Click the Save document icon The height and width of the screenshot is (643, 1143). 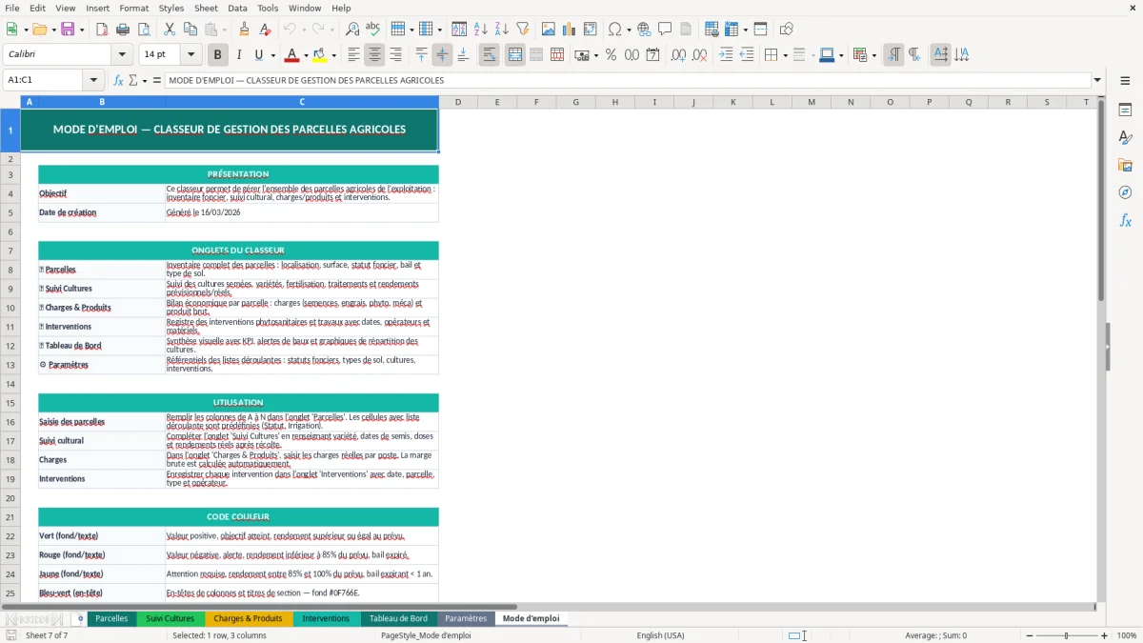(x=68, y=30)
